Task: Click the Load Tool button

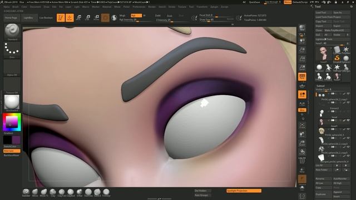Action: [x=323, y=12]
